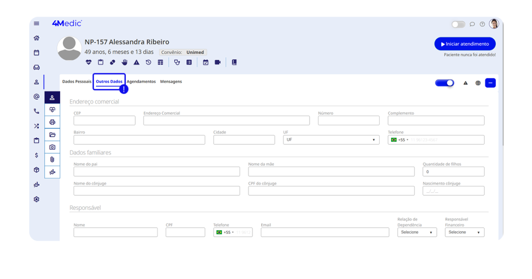Toggle the gray switch in top header
Viewport: 532px width, 279px height.
[x=458, y=24]
